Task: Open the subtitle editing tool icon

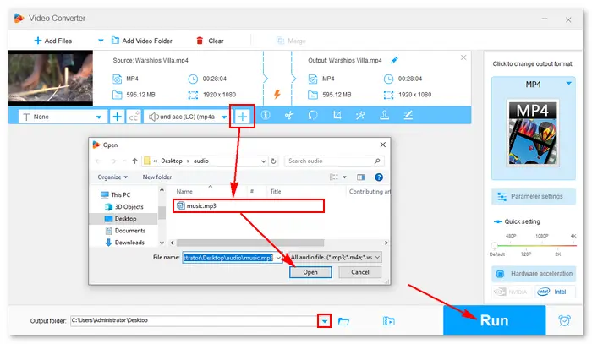Action: point(408,116)
